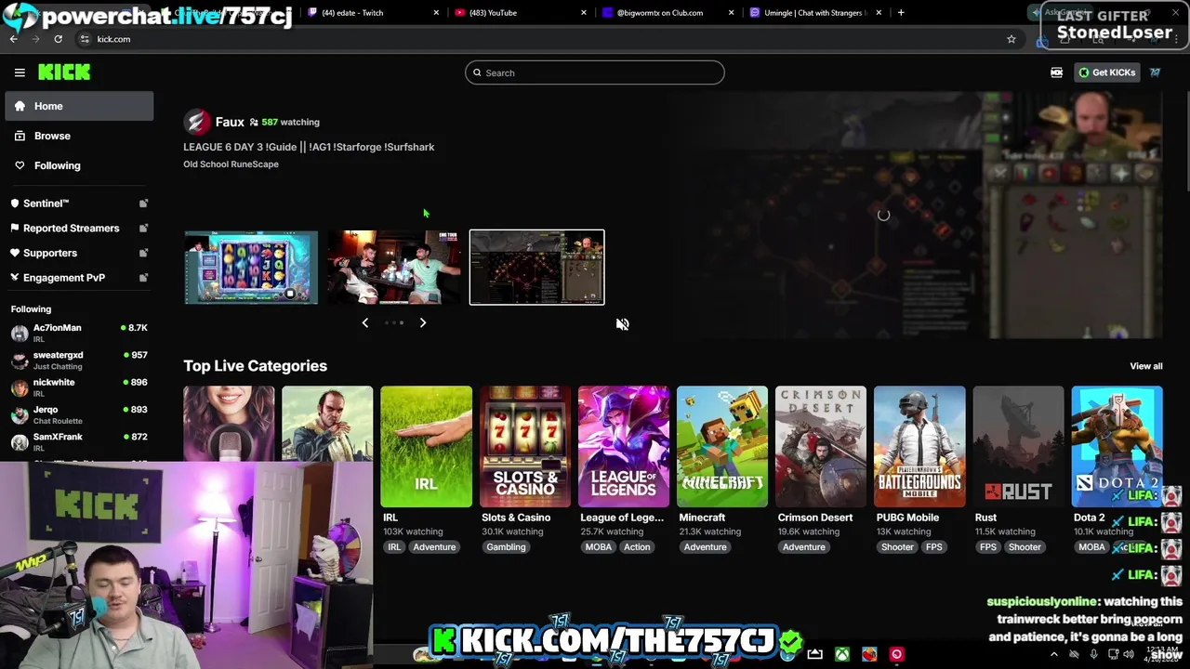Open the Xbox app in taskbar
1190x669 pixels.
click(841, 654)
